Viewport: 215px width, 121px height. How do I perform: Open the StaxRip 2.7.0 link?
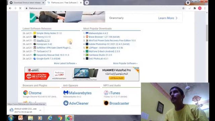[43, 40]
